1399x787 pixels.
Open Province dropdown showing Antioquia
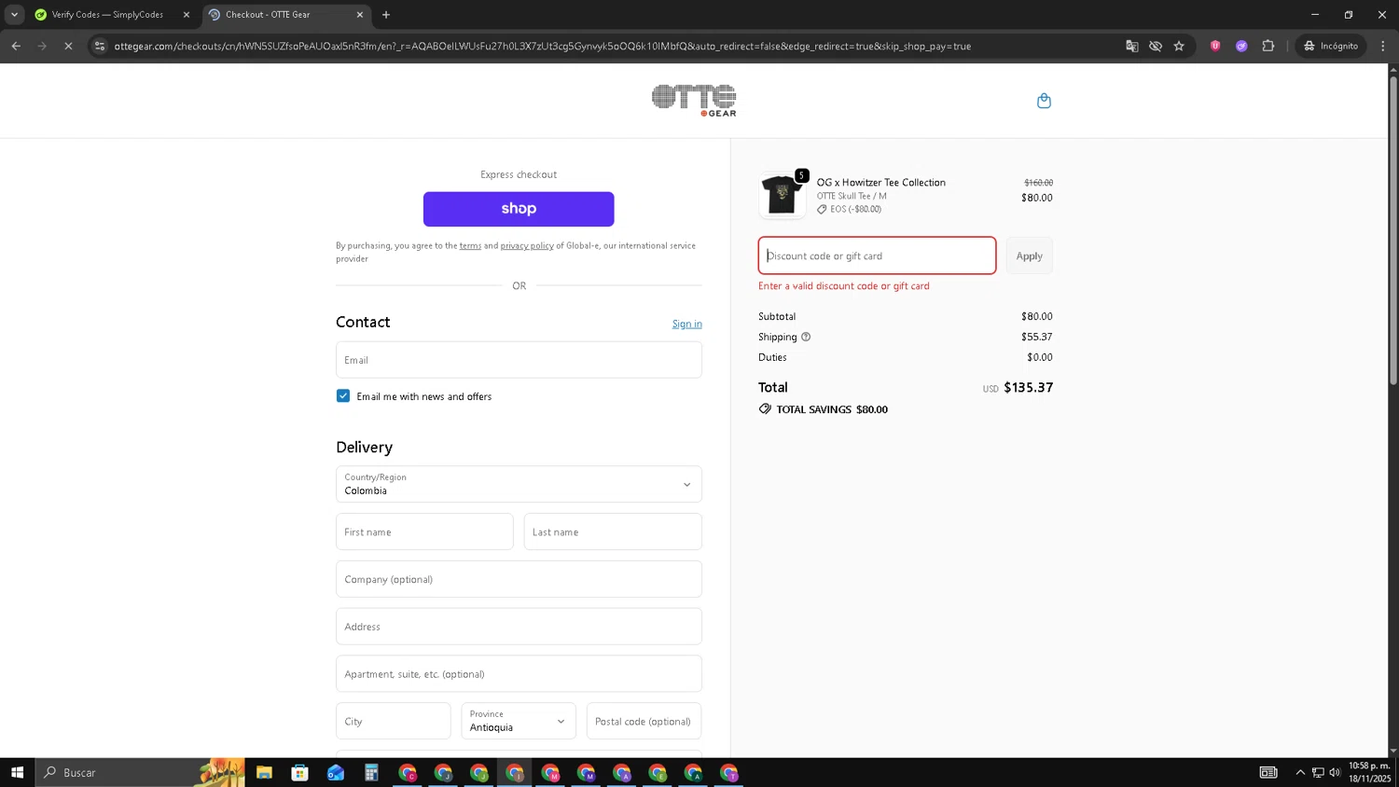click(x=519, y=721)
